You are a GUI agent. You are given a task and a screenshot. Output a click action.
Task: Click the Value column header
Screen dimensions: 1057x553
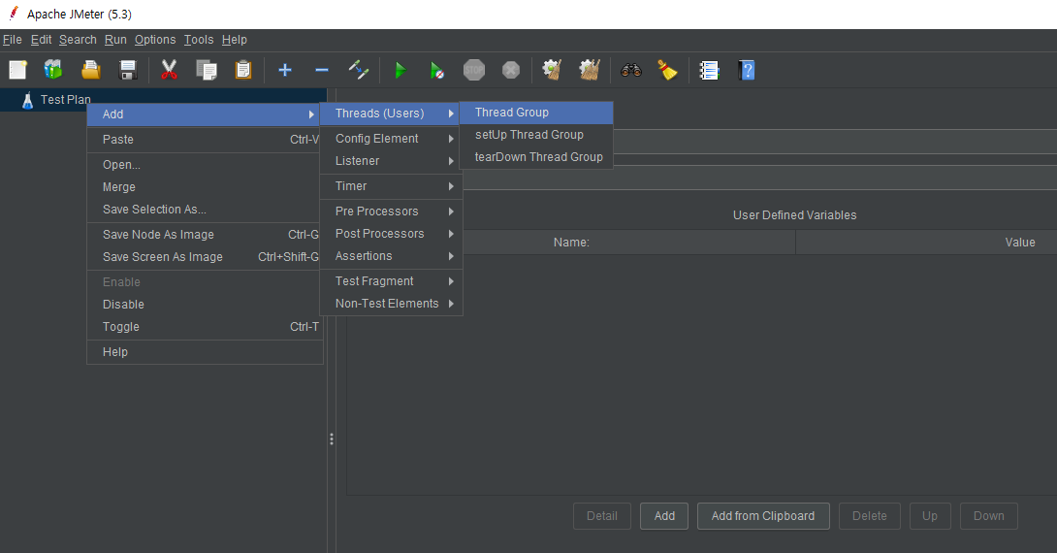pos(926,243)
